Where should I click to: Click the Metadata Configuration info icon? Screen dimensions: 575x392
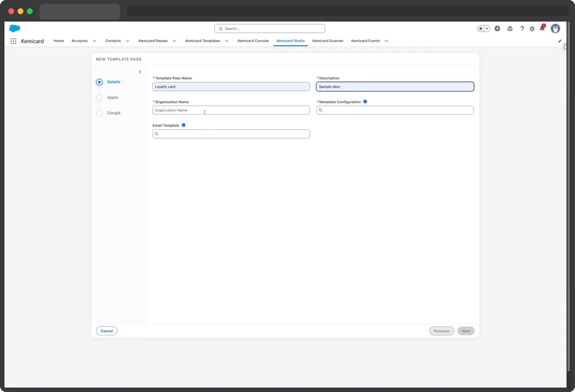(x=365, y=102)
